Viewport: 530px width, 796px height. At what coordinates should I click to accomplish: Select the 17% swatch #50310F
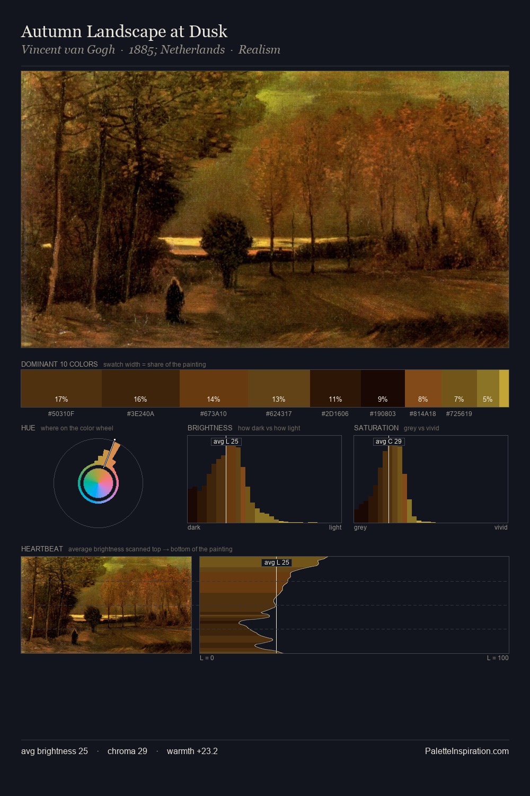pos(61,388)
